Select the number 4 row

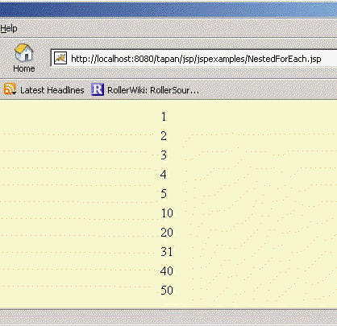coord(164,175)
